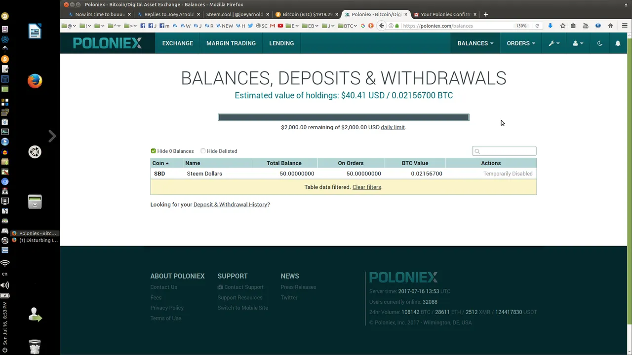The width and height of the screenshot is (632, 355).
Task: Click the daily limit link
Action: pos(393,127)
